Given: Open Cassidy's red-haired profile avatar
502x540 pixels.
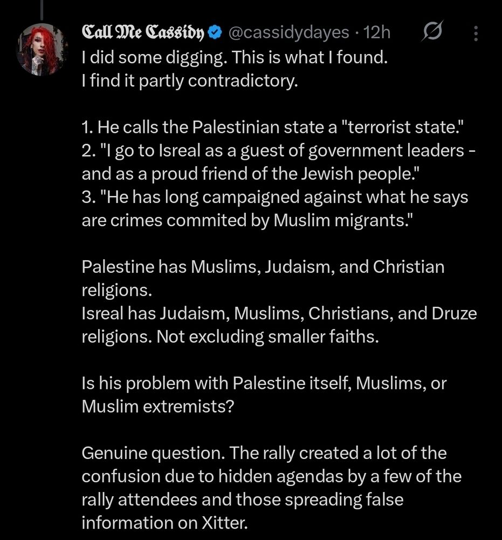Looking at the screenshot, I should (42, 49).
